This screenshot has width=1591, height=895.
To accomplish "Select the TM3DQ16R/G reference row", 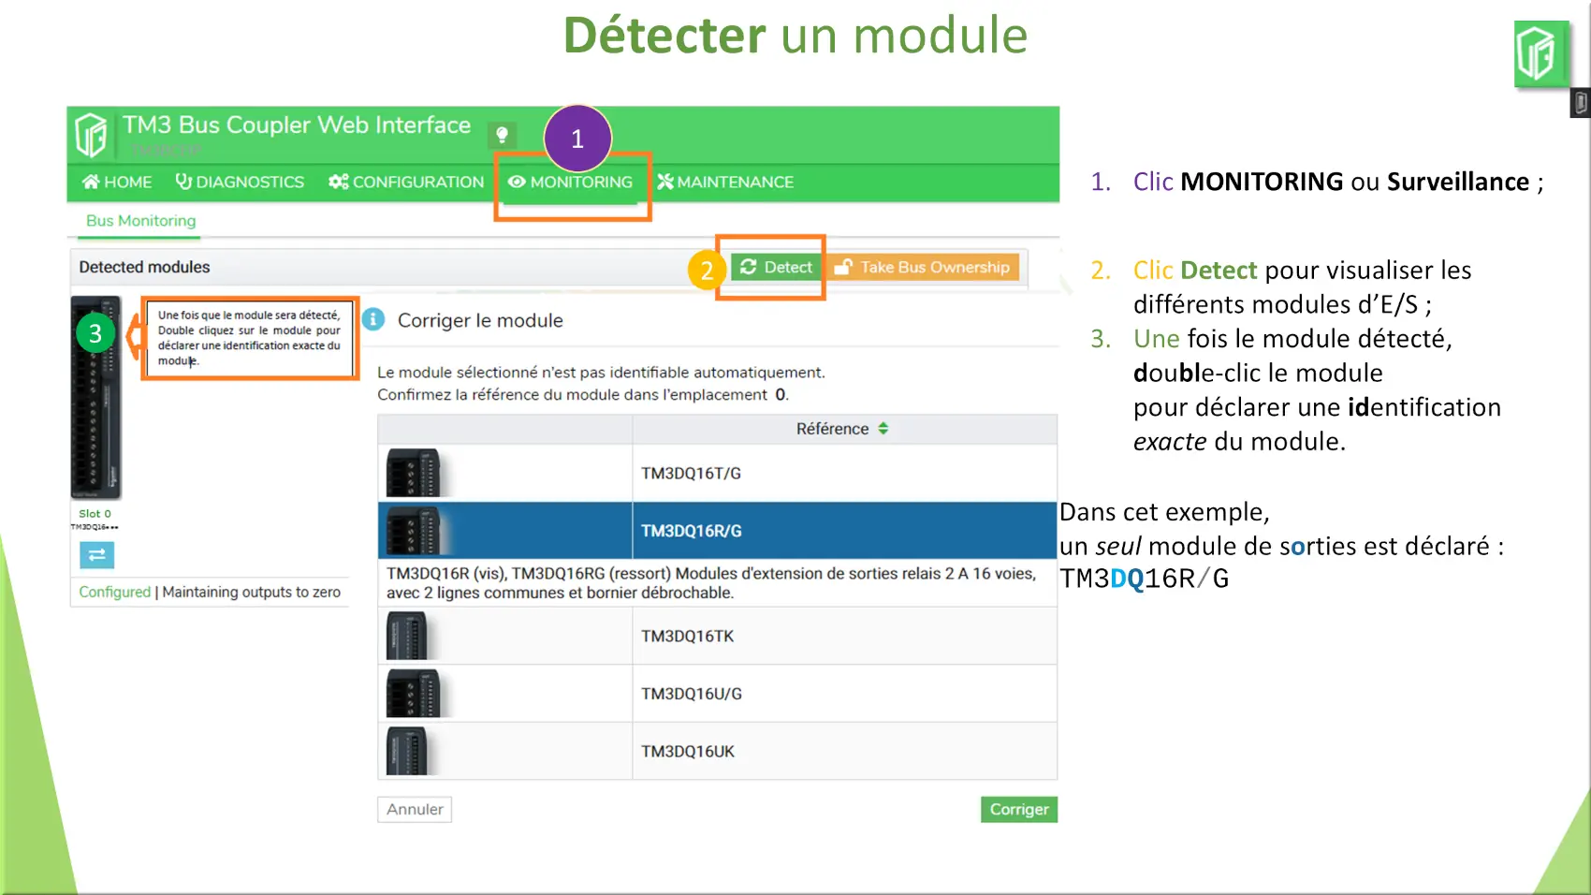I will (x=718, y=530).
